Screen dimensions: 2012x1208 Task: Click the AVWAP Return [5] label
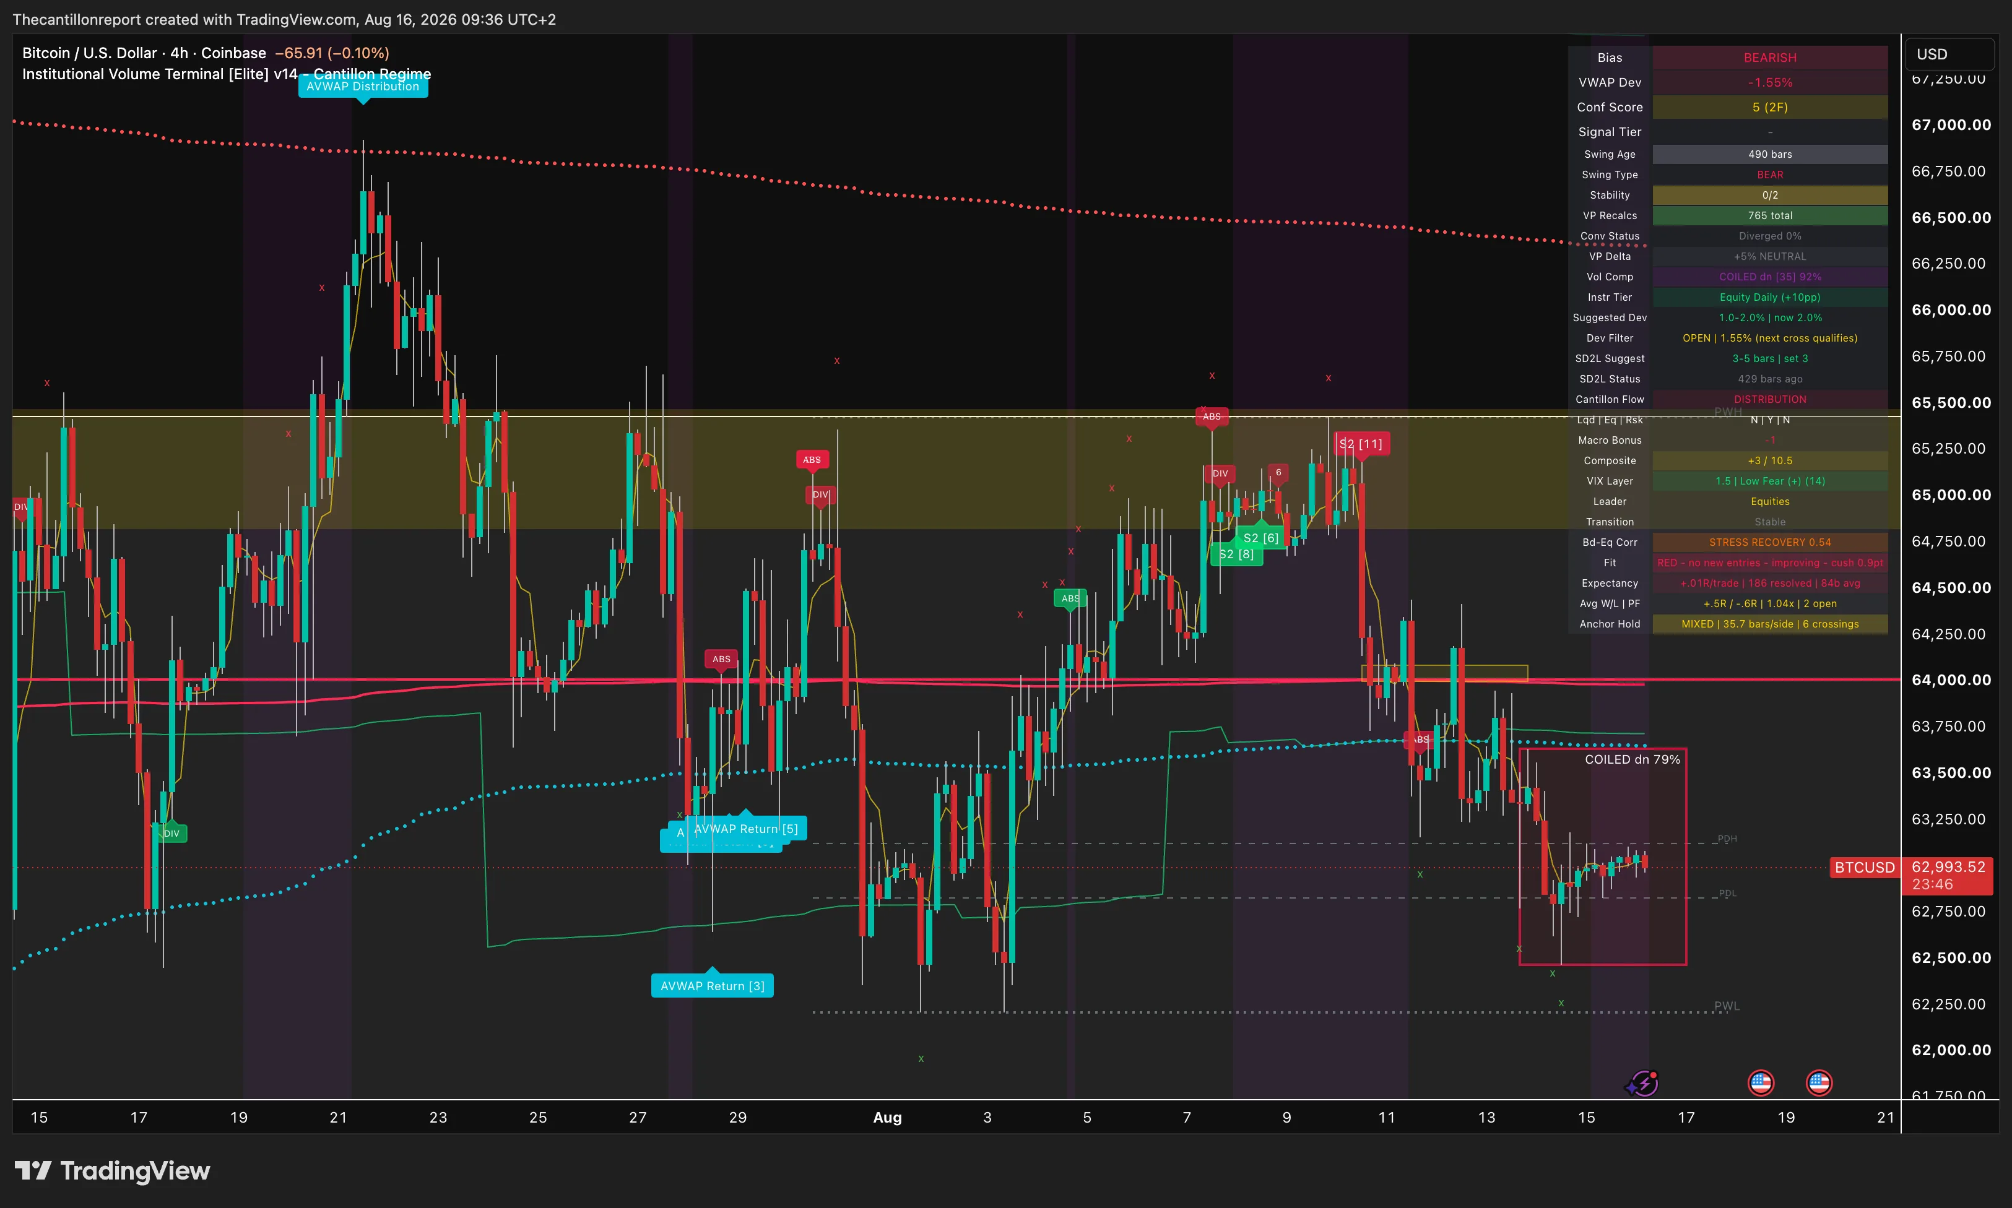(746, 829)
